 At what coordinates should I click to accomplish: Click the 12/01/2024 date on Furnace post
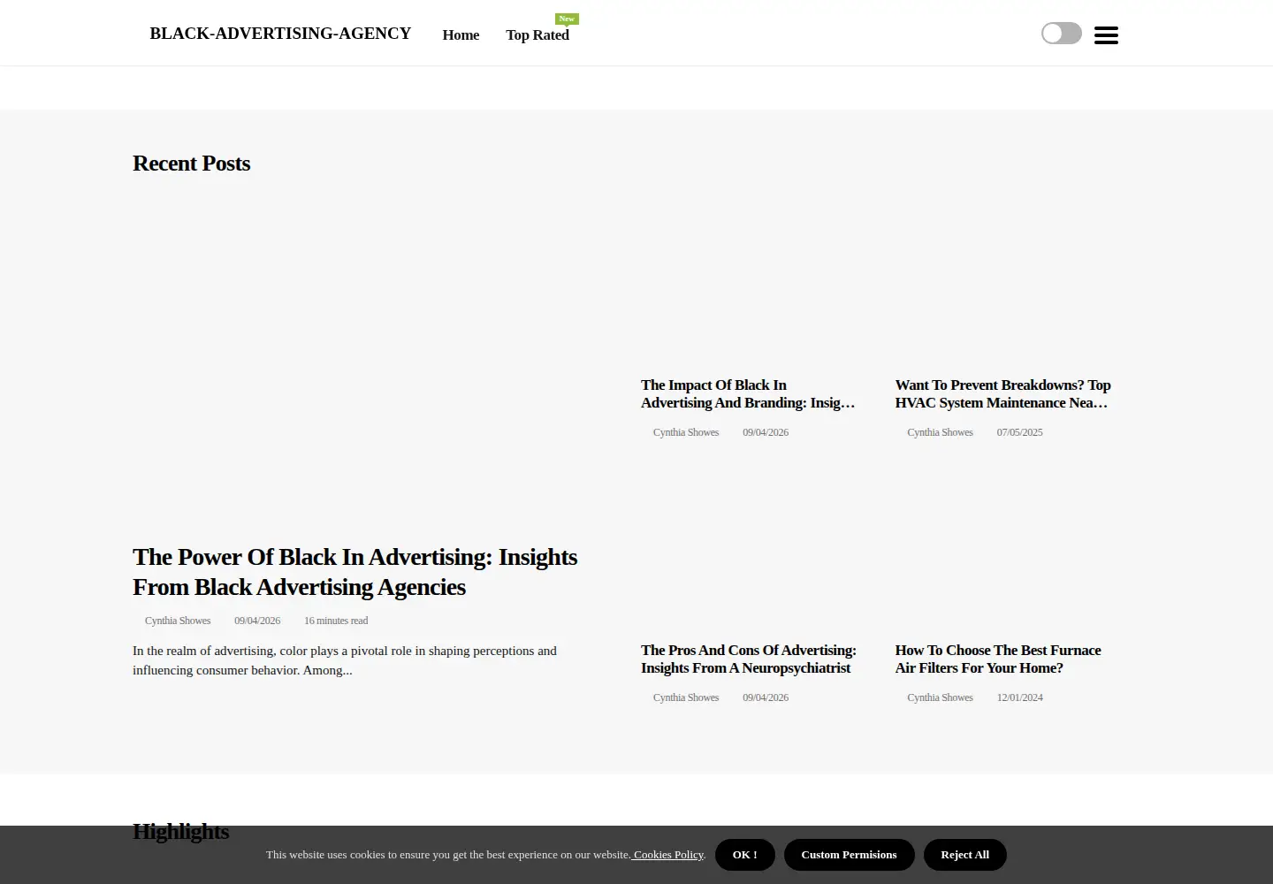tap(1019, 697)
